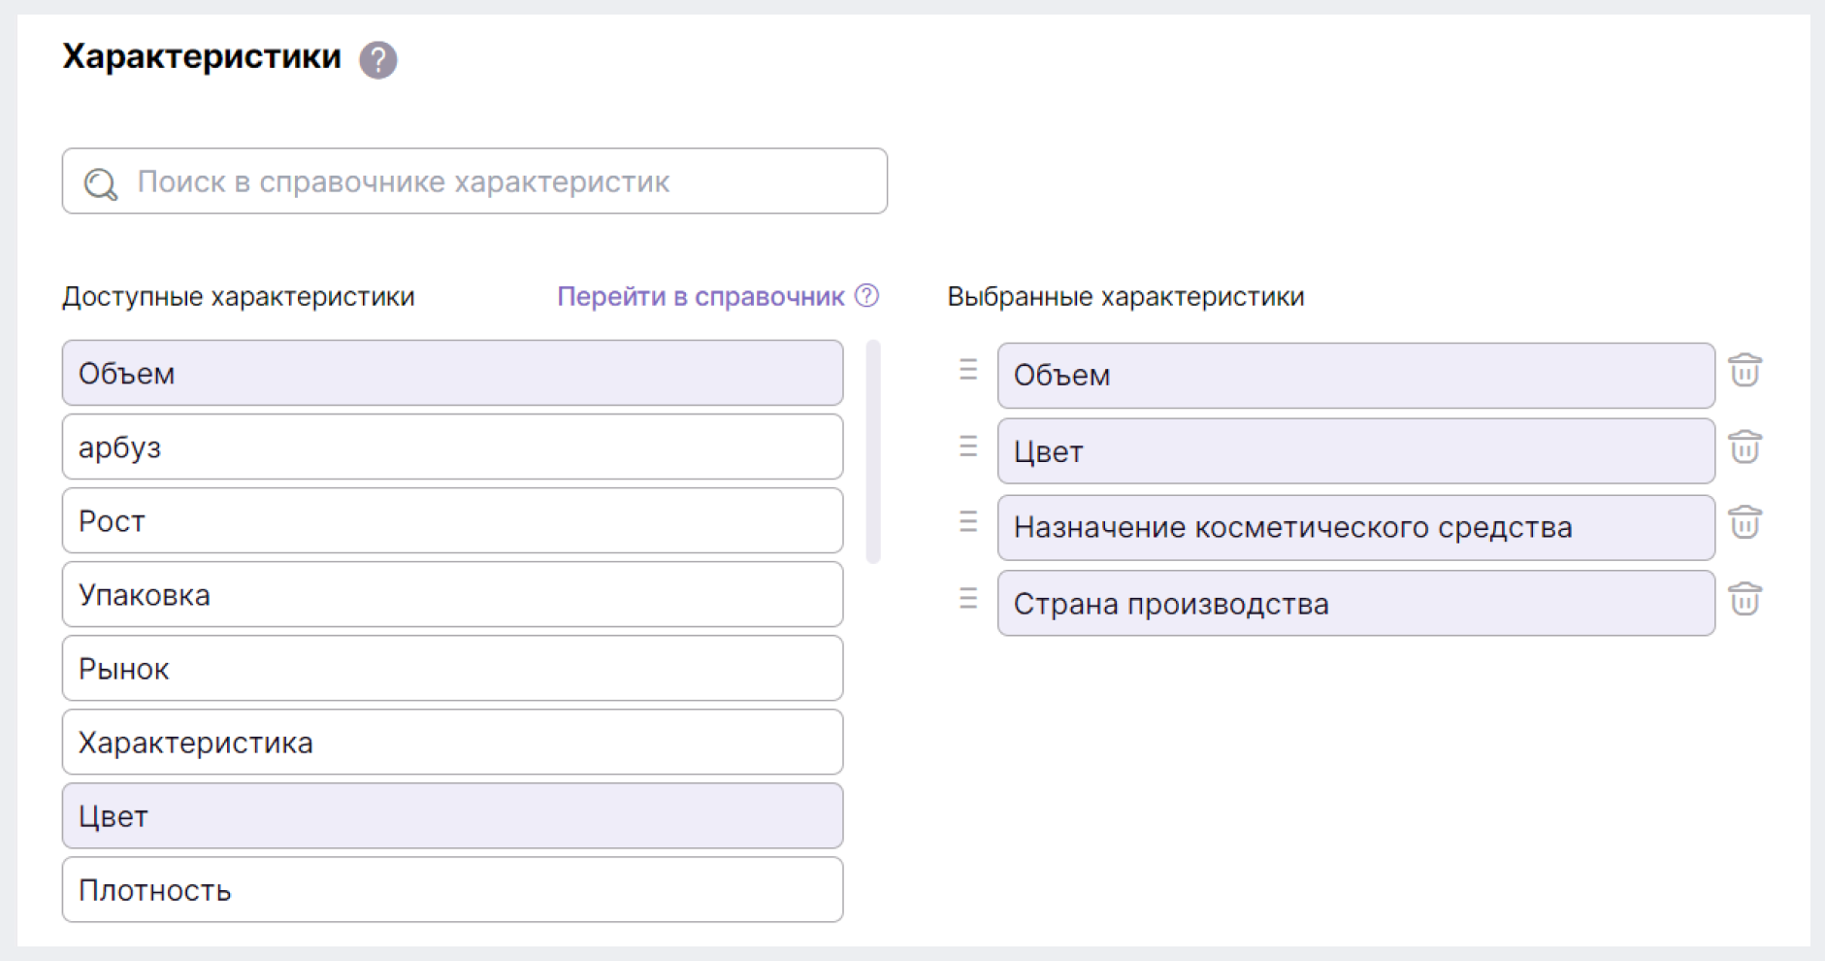Click the available characteristics list scrollbar
The width and height of the screenshot is (1825, 961).
(873, 451)
